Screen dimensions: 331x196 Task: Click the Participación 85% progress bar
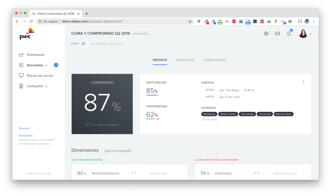[x=153, y=95]
